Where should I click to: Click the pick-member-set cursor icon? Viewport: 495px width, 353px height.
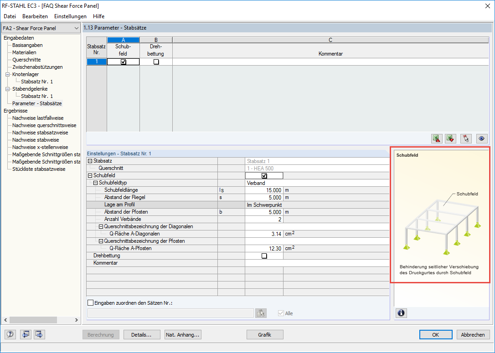(466, 138)
